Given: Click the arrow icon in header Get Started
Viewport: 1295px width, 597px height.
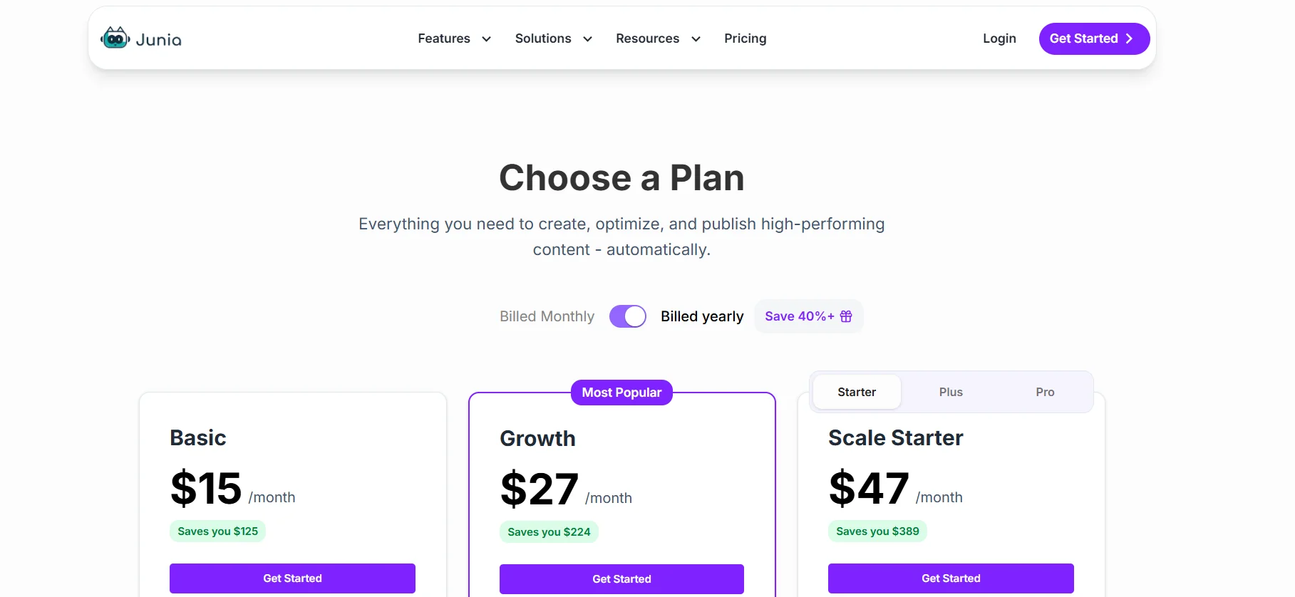Looking at the screenshot, I should click(1129, 38).
